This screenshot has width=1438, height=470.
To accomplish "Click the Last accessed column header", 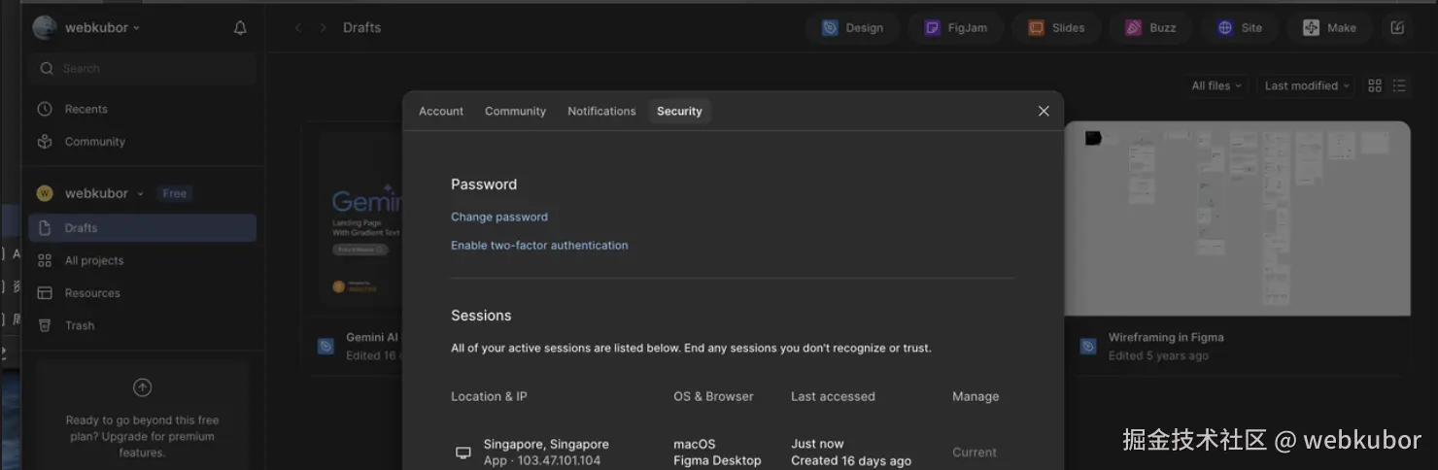I will click(833, 397).
